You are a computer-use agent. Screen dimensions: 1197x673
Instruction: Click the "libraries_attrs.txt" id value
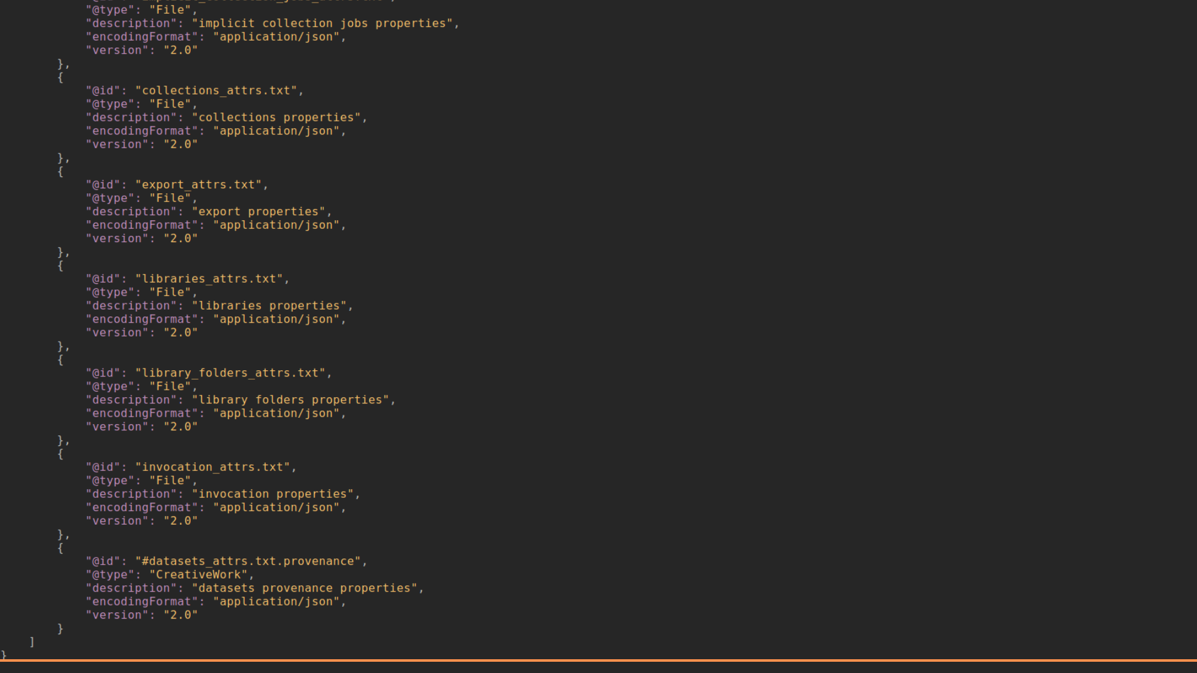pos(210,279)
